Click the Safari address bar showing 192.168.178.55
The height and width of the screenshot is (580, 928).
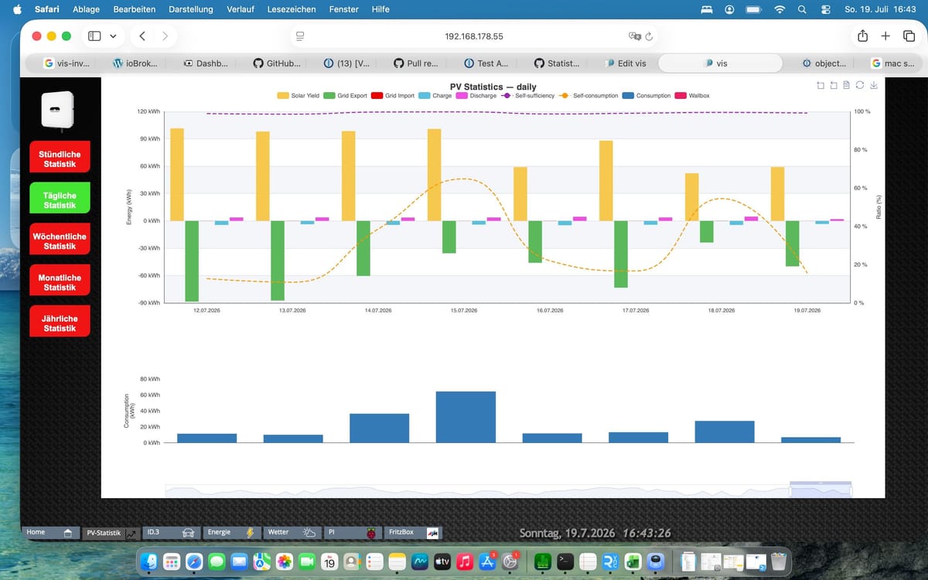(474, 36)
